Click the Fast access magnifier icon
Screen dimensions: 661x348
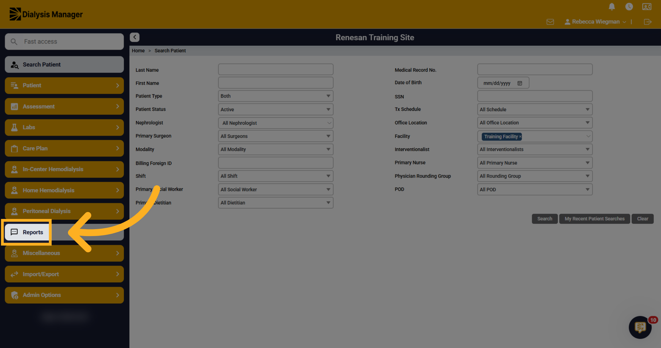point(14,42)
